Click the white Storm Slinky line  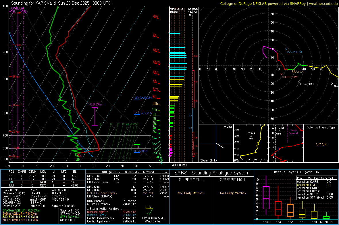[220, 145]
